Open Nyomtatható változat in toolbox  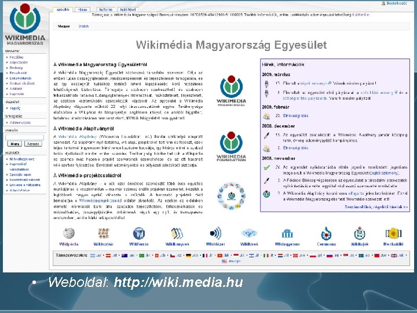(x=24, y=180)
